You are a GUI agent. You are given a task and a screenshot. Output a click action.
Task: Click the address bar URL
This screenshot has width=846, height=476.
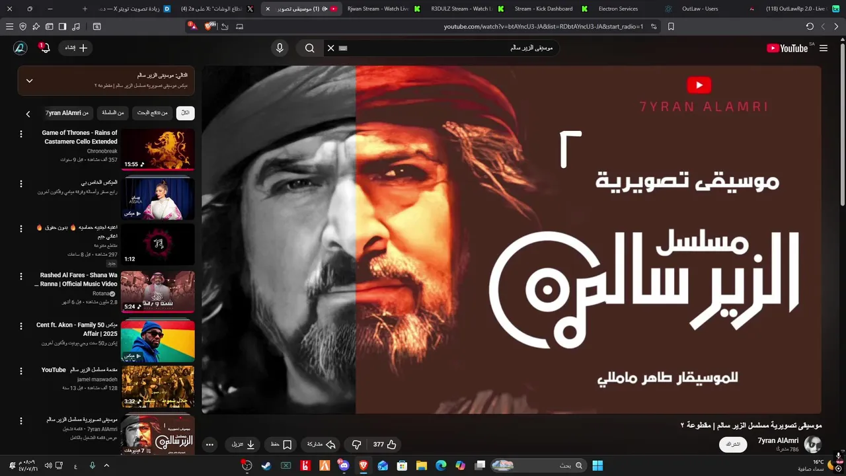(543, 26)
